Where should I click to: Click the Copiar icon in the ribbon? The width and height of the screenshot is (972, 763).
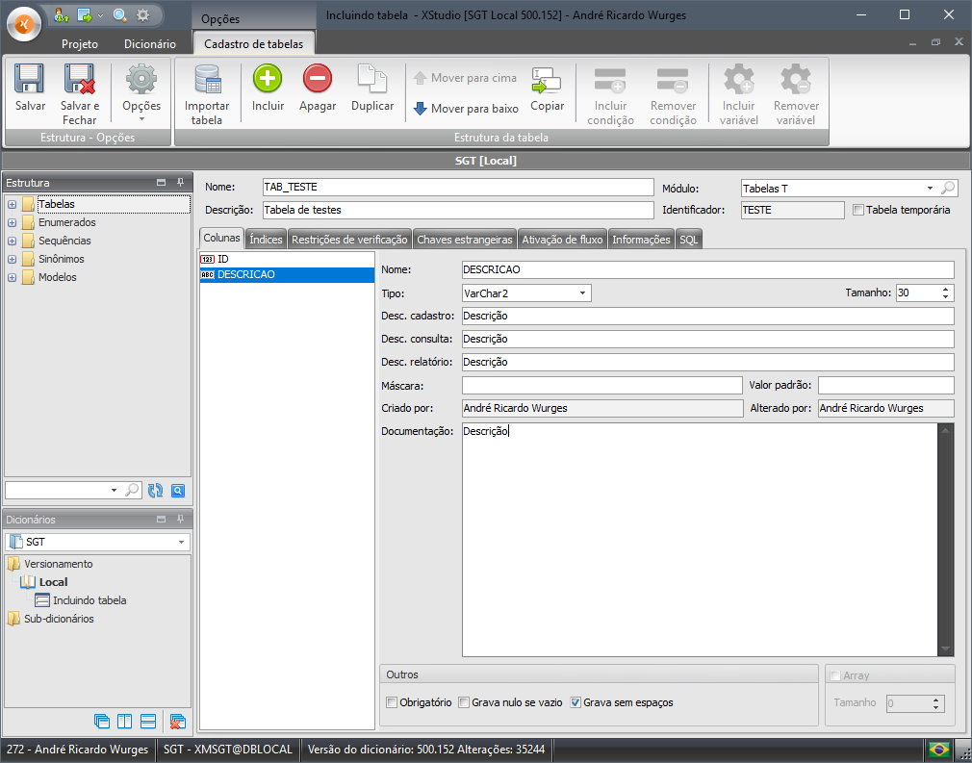[547, 81]
